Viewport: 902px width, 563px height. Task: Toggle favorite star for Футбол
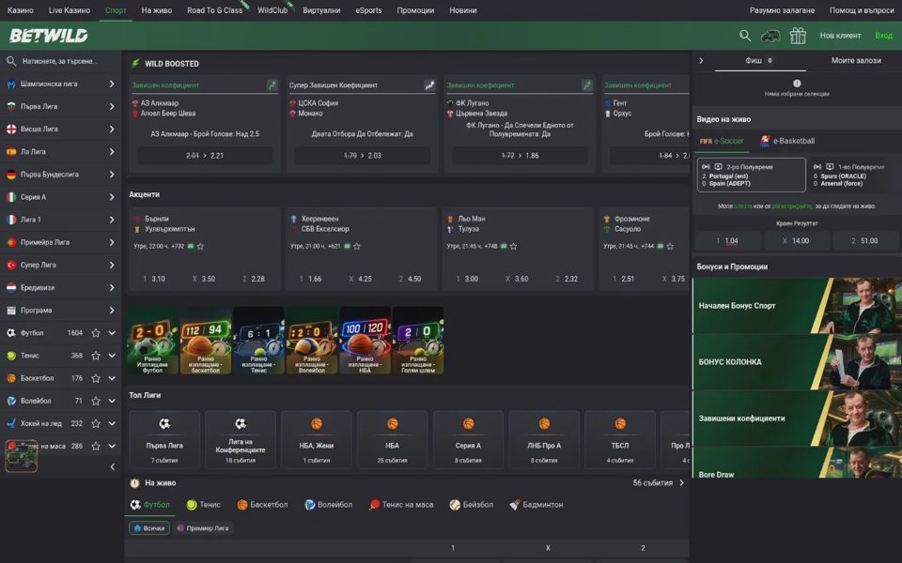tap(96, 332)
